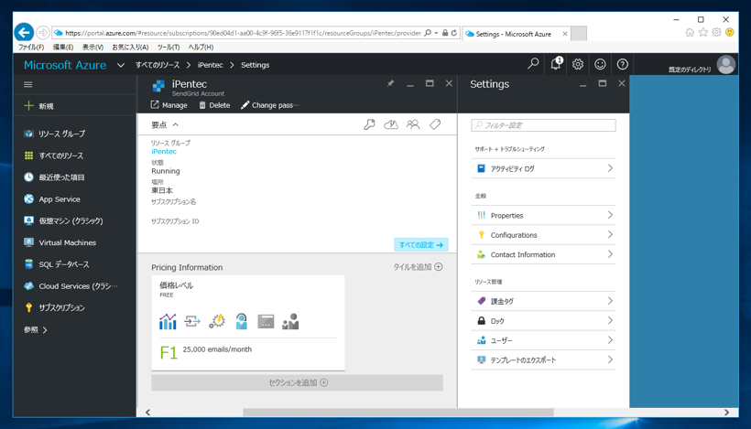Click the Change password button

click(x=269, y=105)
